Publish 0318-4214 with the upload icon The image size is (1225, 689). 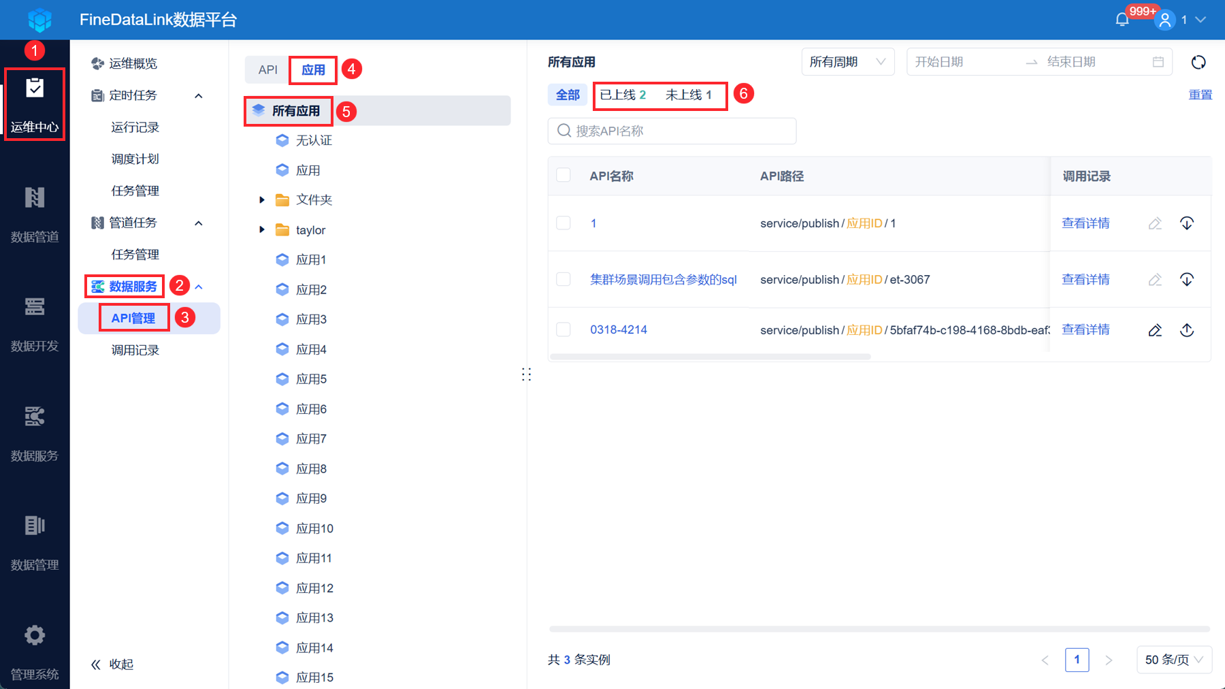(1187, 330)
